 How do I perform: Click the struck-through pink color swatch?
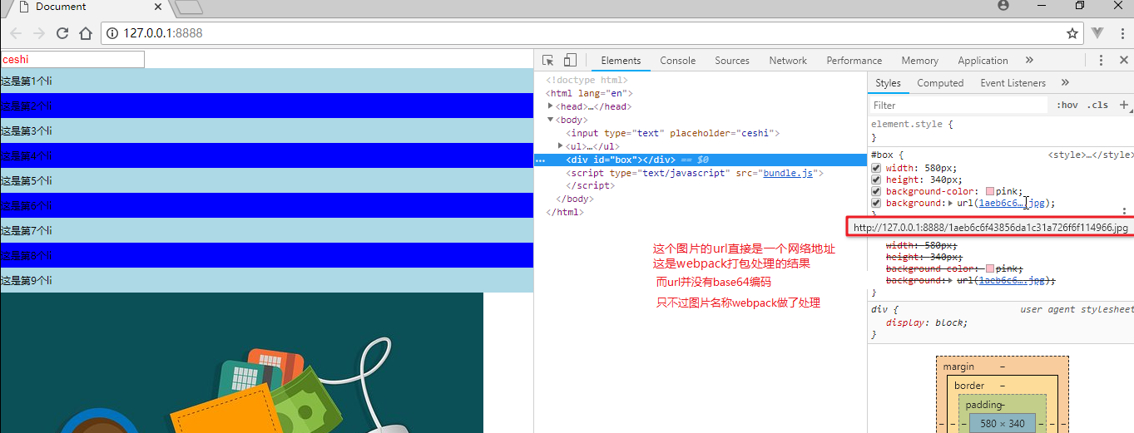tap(989, 269)
